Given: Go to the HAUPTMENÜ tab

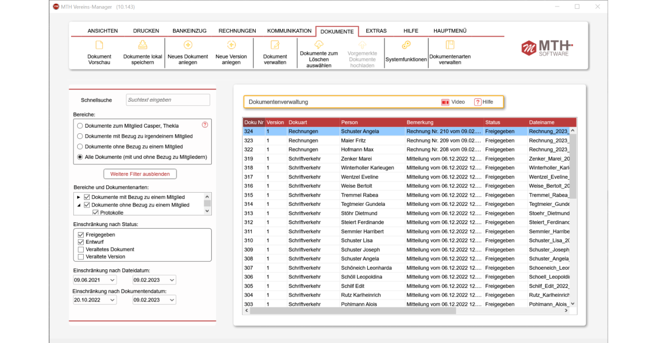Looking at the screenshot, I should (450, 31).
